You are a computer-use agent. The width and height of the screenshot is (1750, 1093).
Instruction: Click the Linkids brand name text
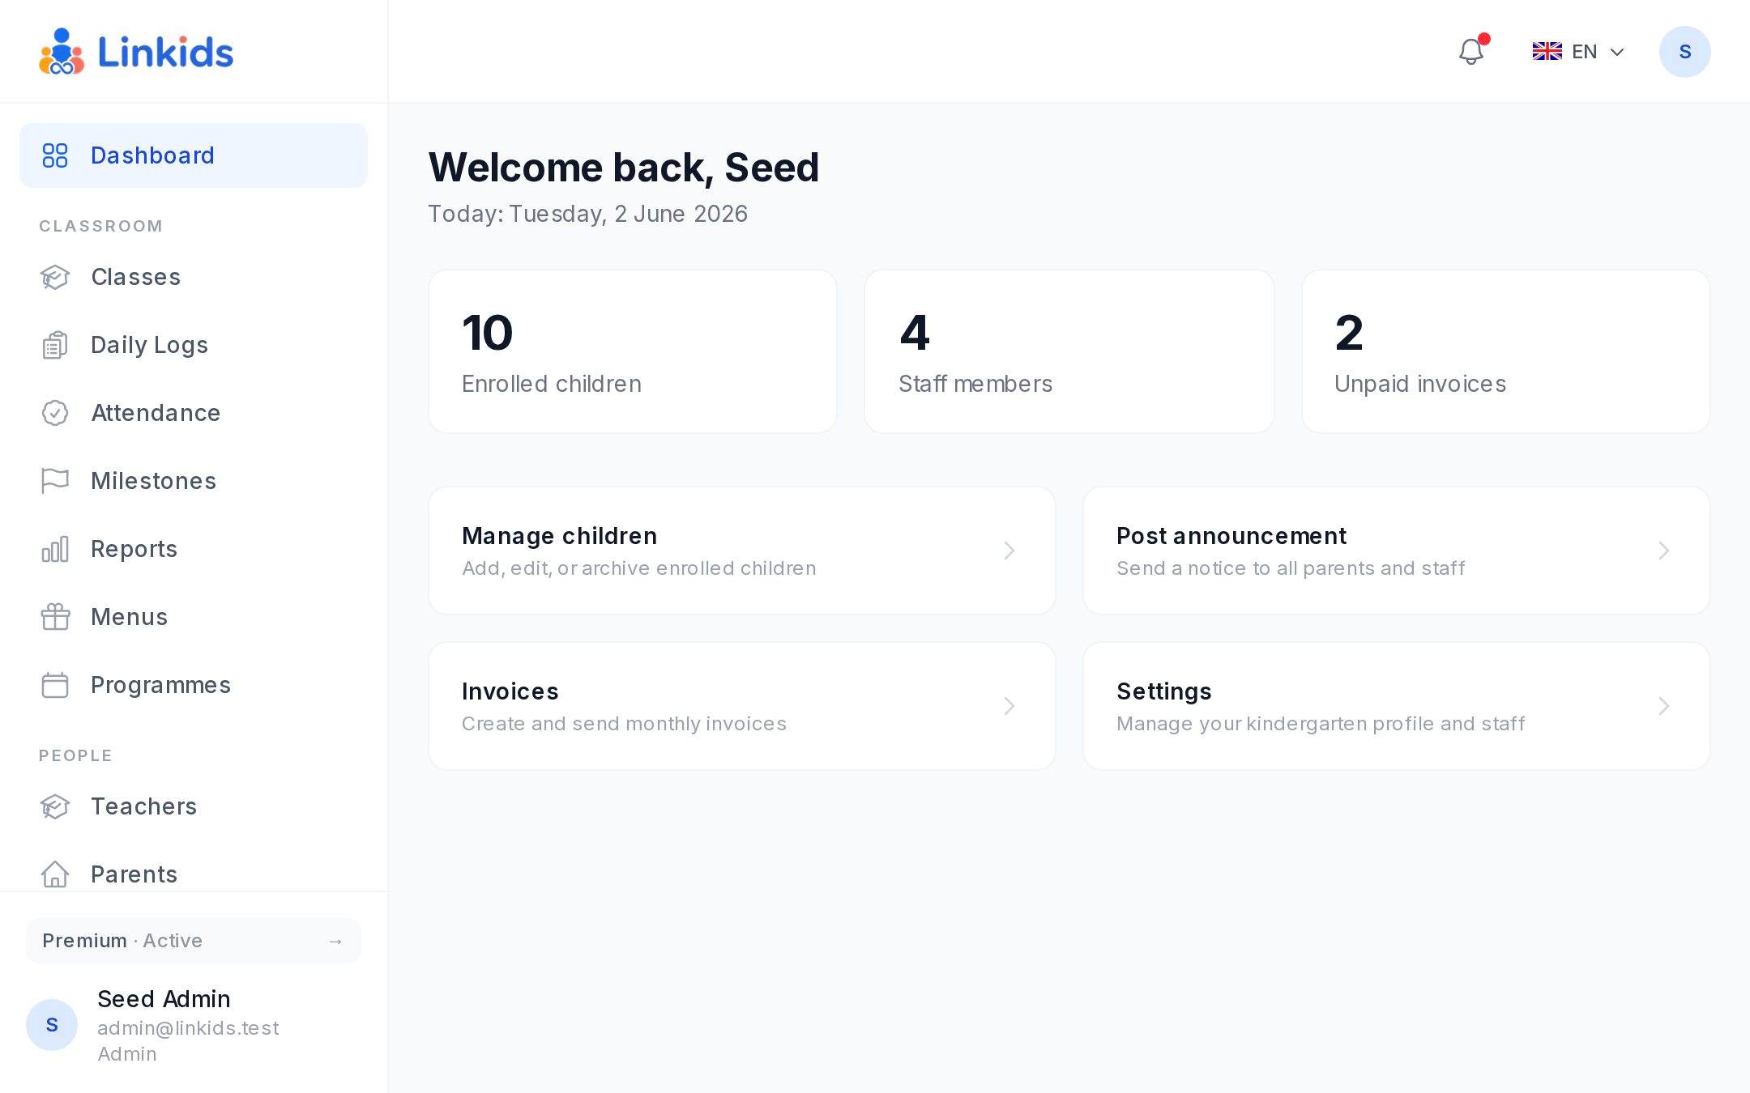point(165,52)
